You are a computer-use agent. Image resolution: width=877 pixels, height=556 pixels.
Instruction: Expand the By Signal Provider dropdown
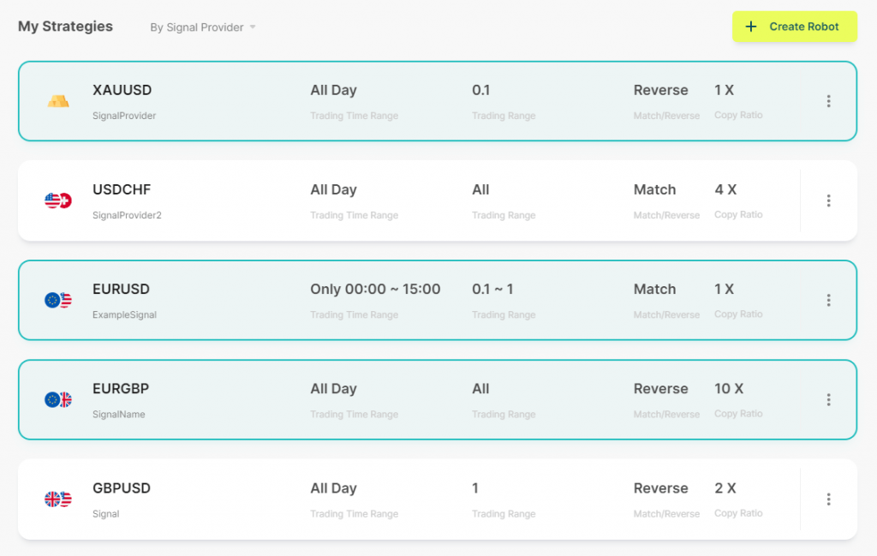[x=202, y=27]
